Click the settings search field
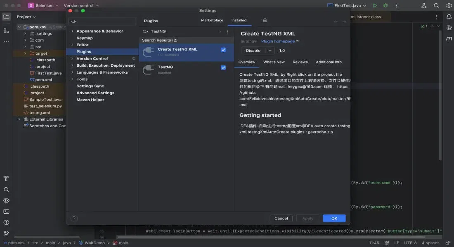This screenshot has width=454, height=247. coord(102,21)
